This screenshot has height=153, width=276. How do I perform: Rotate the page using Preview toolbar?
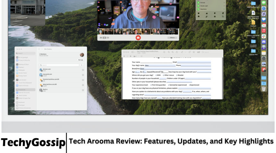click(x=190, y=52)
